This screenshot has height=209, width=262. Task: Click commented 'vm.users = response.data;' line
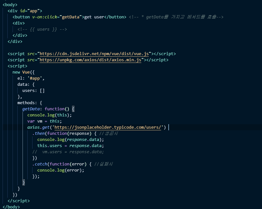tap(68, 152)
